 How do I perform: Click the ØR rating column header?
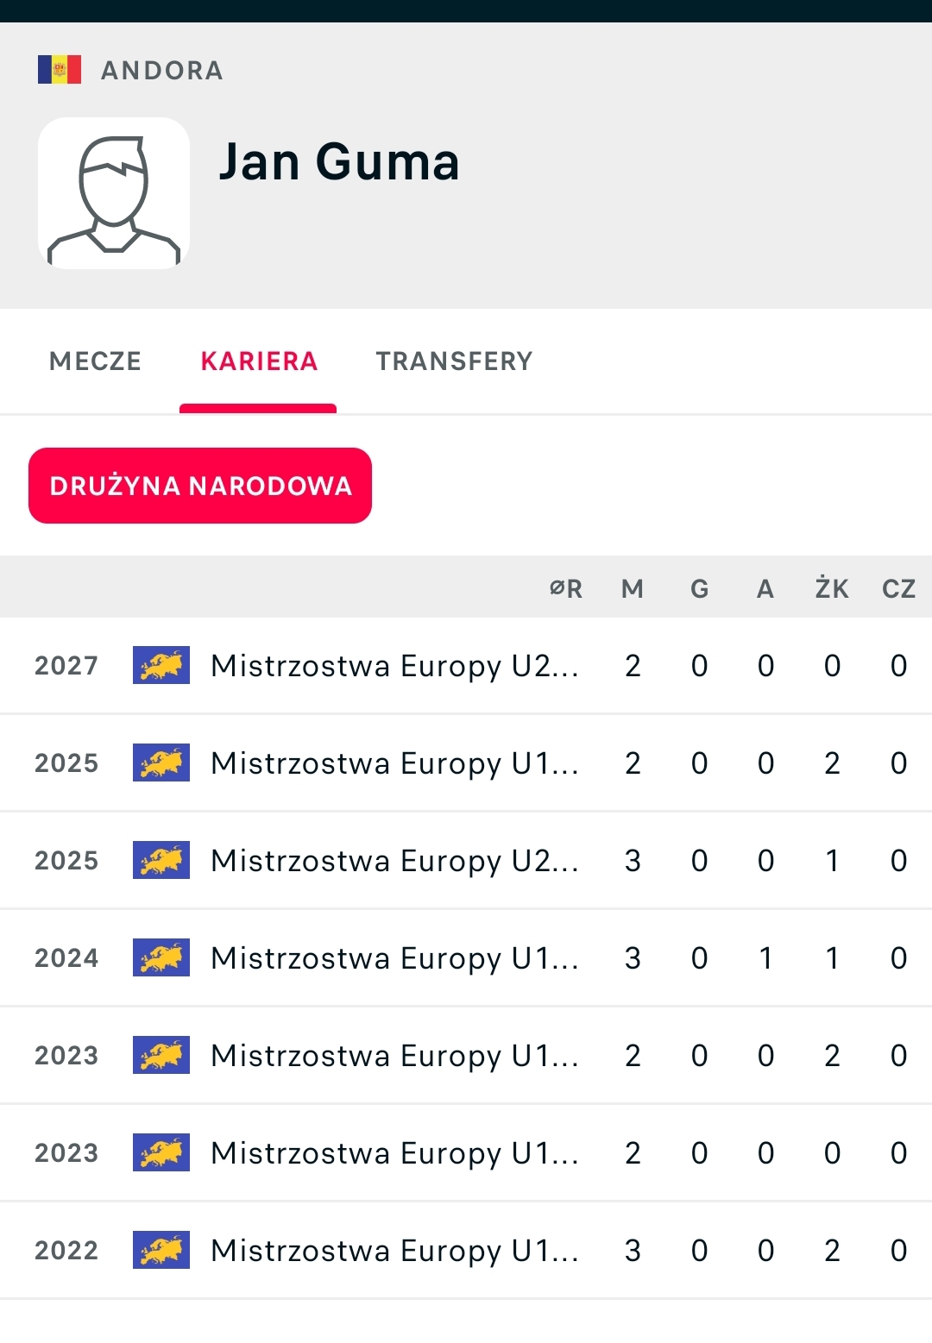coord(566,589)
